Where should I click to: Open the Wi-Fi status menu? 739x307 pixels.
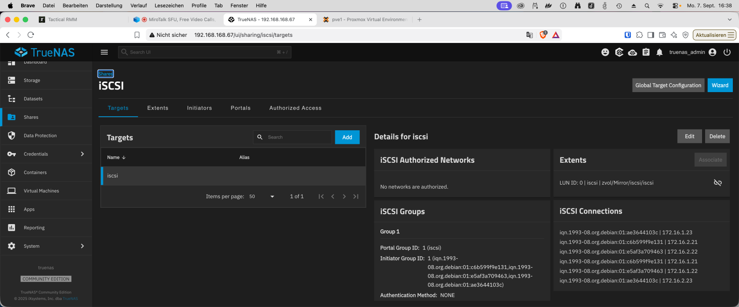660,6
